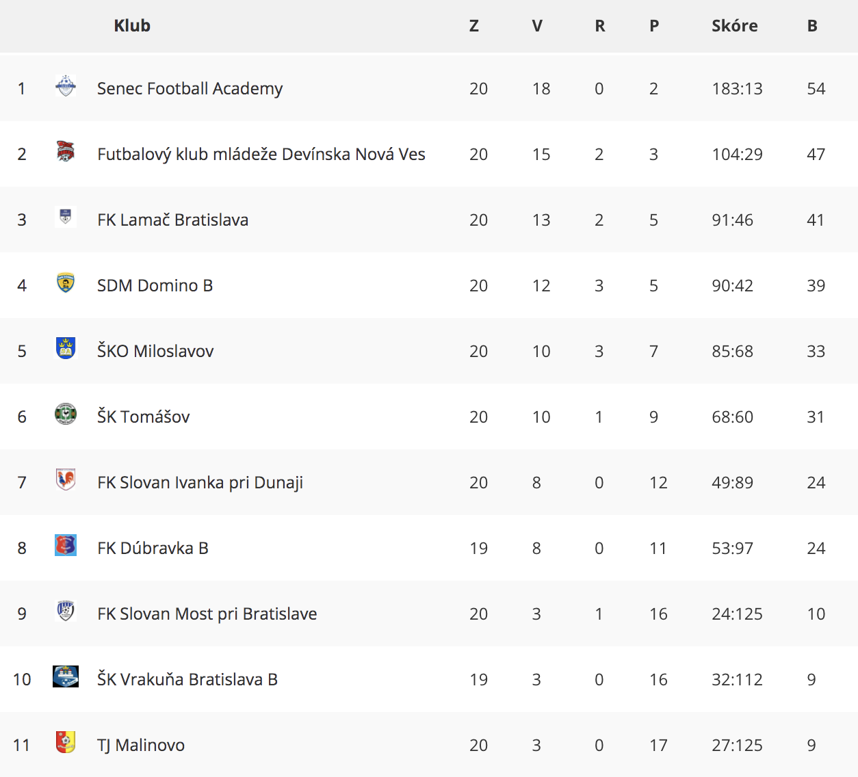The image size is (858, 777).
Task: Open Futbalový klub mládeže Devínska Nová Ves
Action: 261,155
